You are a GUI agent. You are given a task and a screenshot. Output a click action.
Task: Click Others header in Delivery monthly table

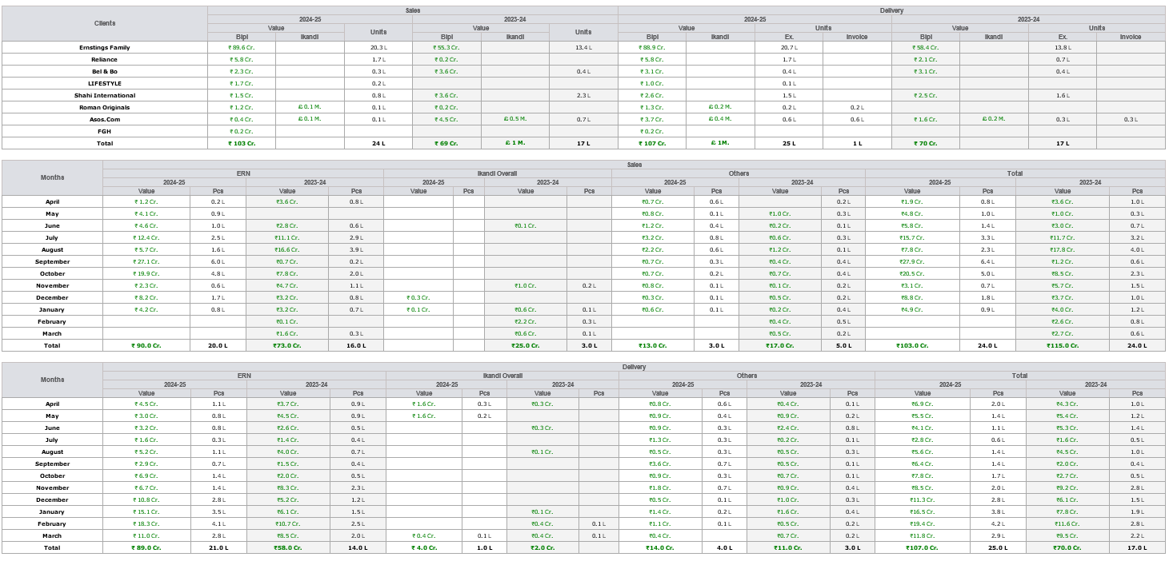747,376
